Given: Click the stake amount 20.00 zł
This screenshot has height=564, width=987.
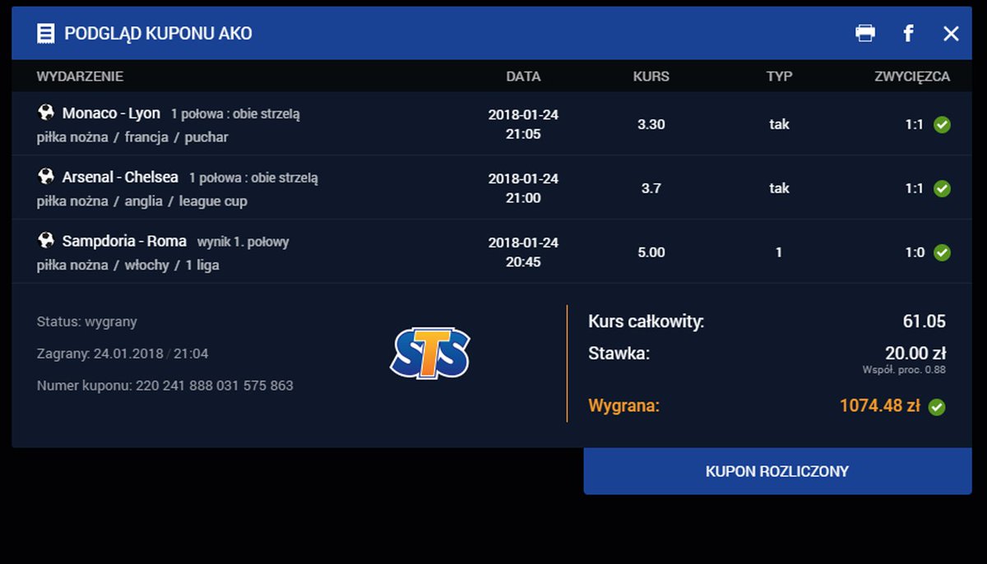Looking at the screenshot, I should point(915,354).
